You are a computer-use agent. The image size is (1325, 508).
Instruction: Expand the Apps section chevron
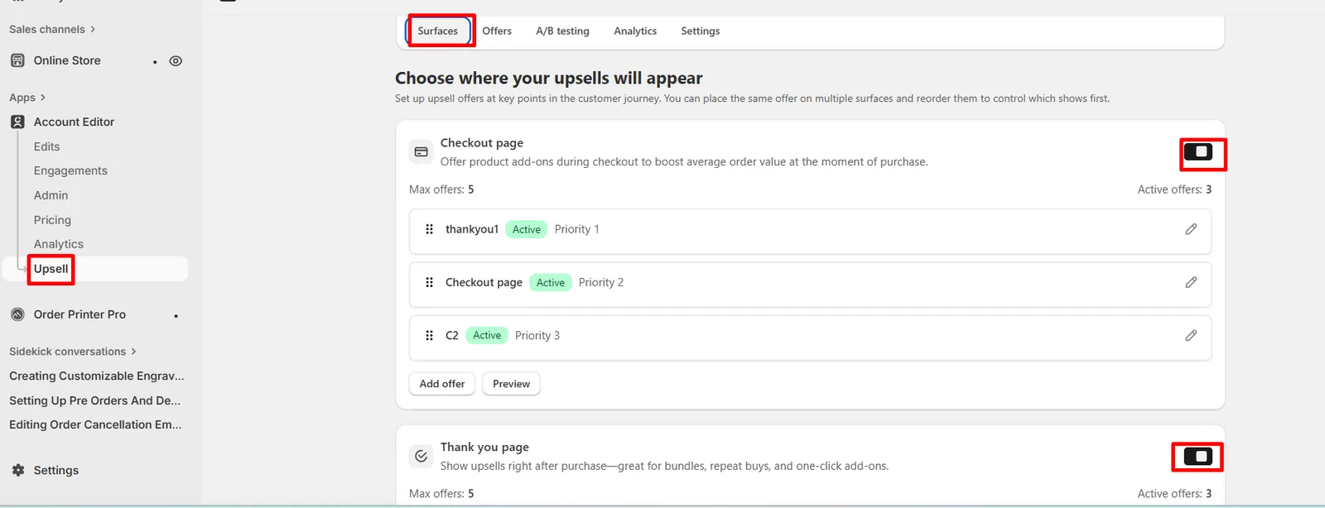tap(43, 98)
